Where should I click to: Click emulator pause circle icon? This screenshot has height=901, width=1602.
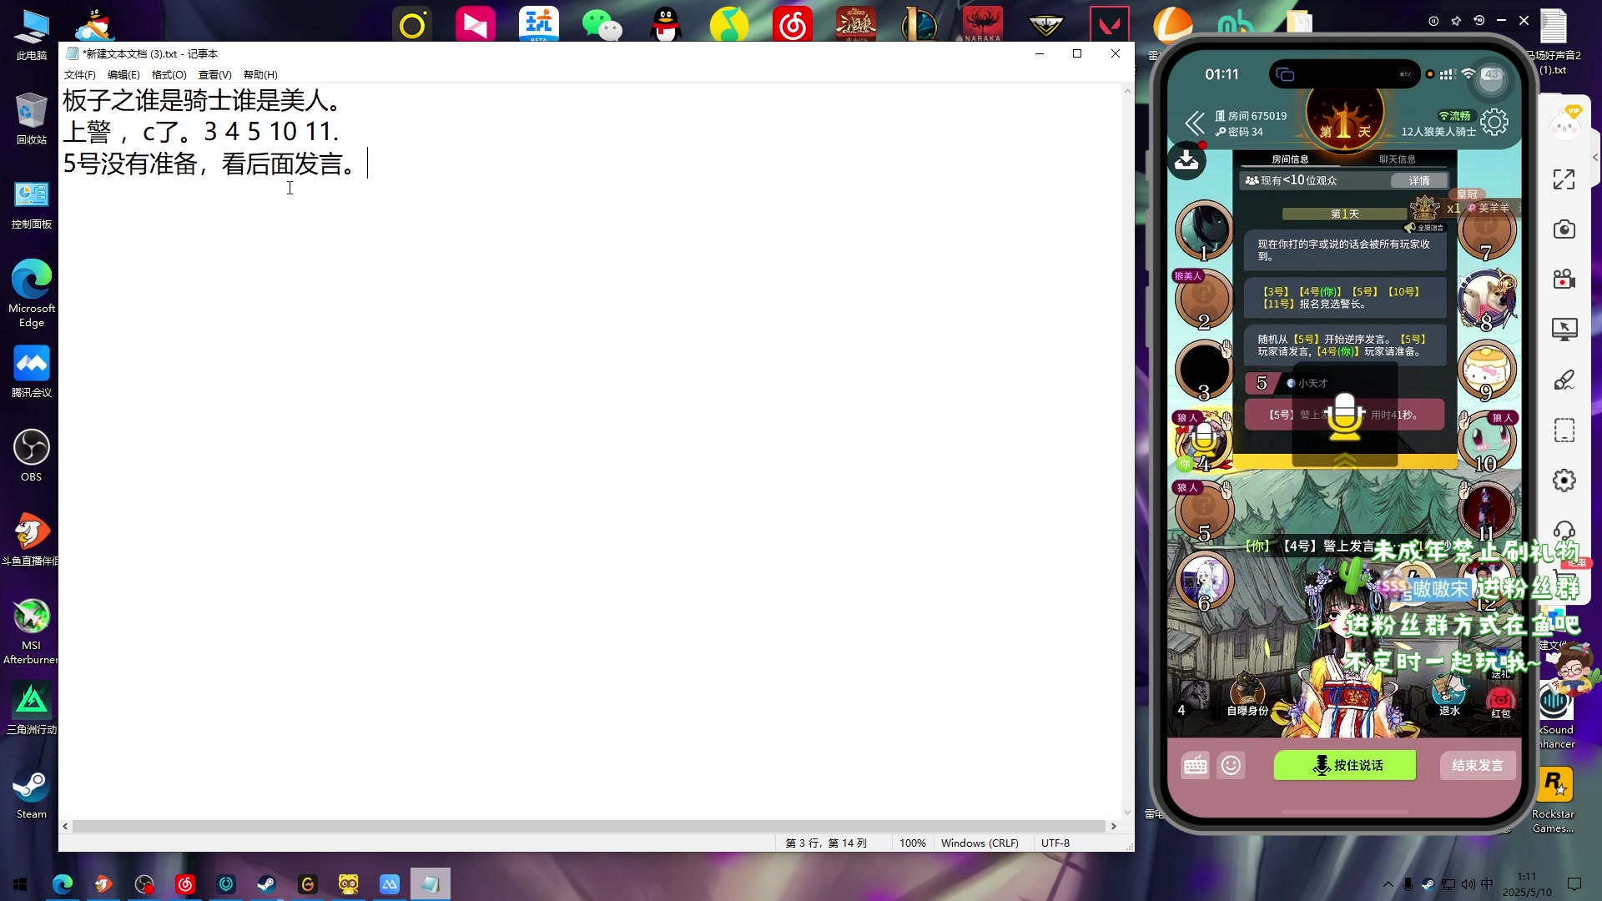coord(1433,21)
